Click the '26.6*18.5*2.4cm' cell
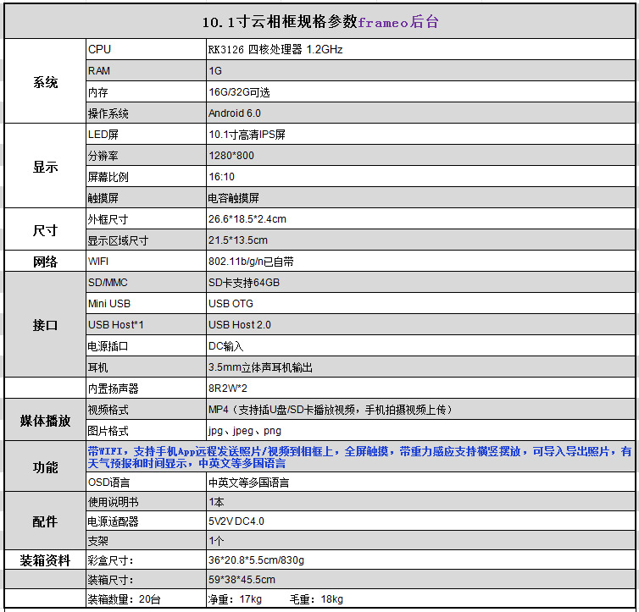Image resolution: width=639 pixels, height=612 pixels. tap(420, 218)
